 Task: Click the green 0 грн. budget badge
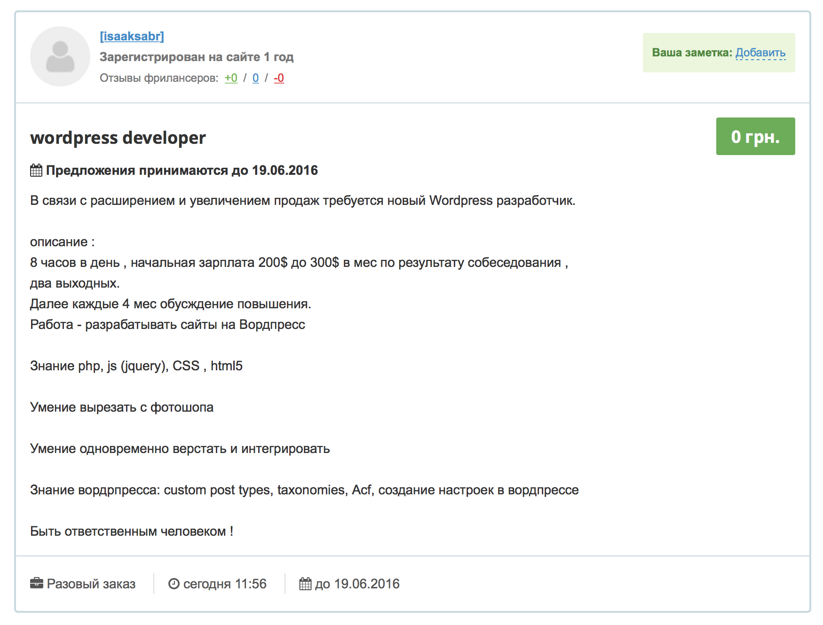click(x=755, y=136)
